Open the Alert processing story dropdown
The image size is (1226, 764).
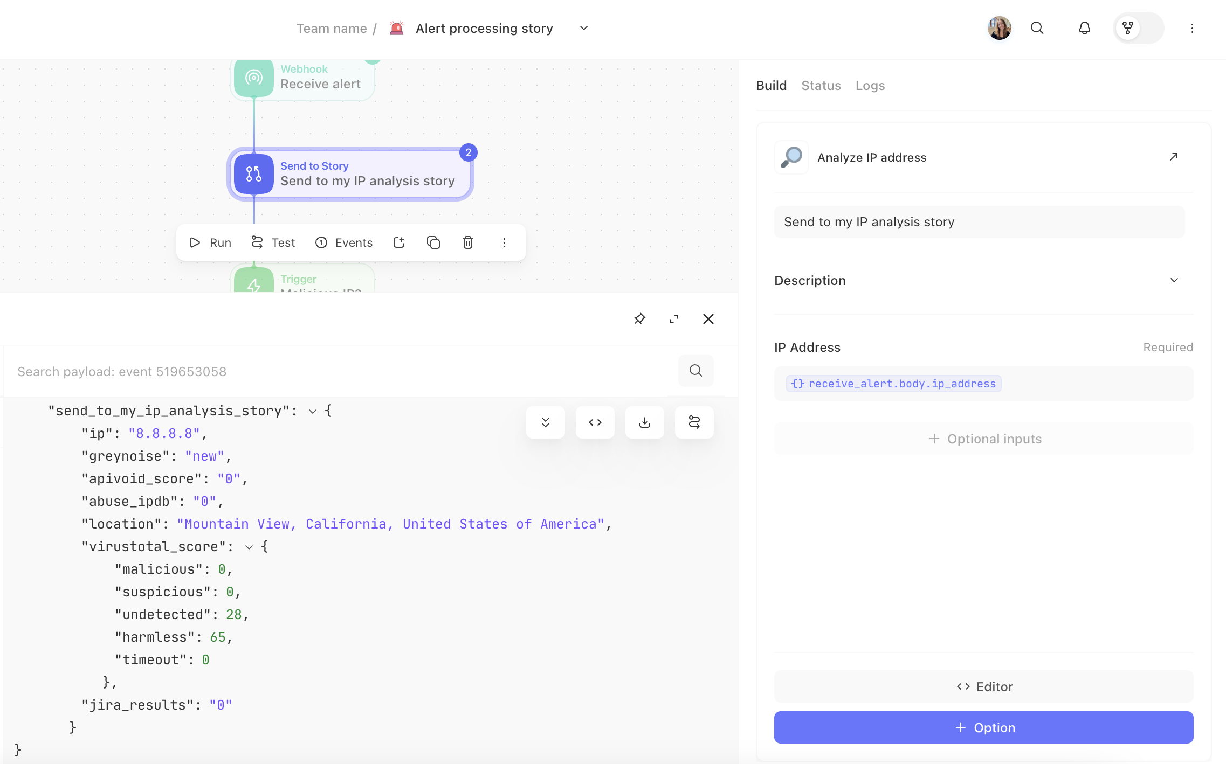point(583,28)
